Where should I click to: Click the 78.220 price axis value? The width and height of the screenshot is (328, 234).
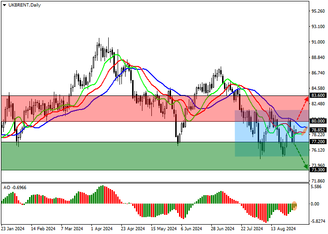coord(318,135)
